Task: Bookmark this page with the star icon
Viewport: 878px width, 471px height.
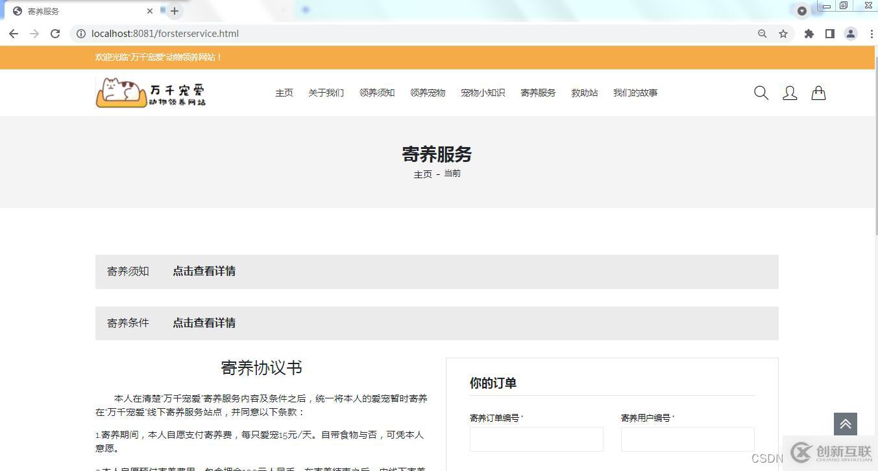Action: click(x=783, y=34)
